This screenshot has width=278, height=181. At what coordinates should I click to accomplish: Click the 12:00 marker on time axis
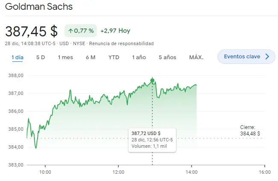118,172
